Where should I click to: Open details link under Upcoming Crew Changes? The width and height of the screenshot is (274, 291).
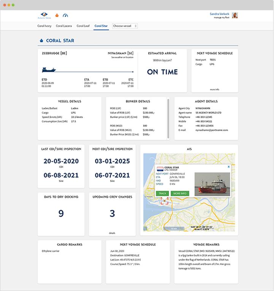click(112, 233)
